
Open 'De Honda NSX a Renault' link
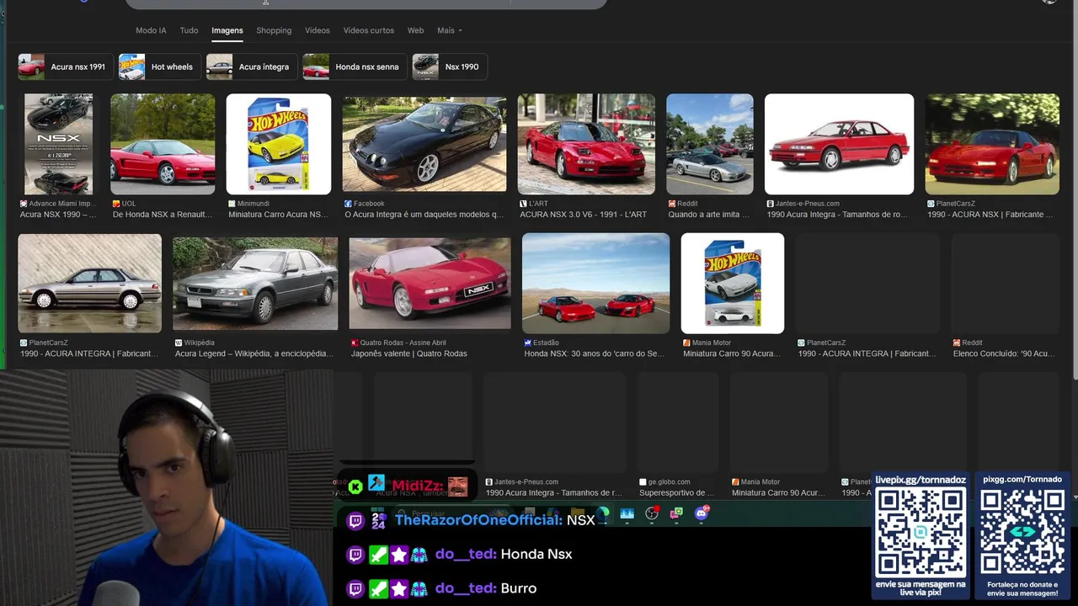coord(162,215)
